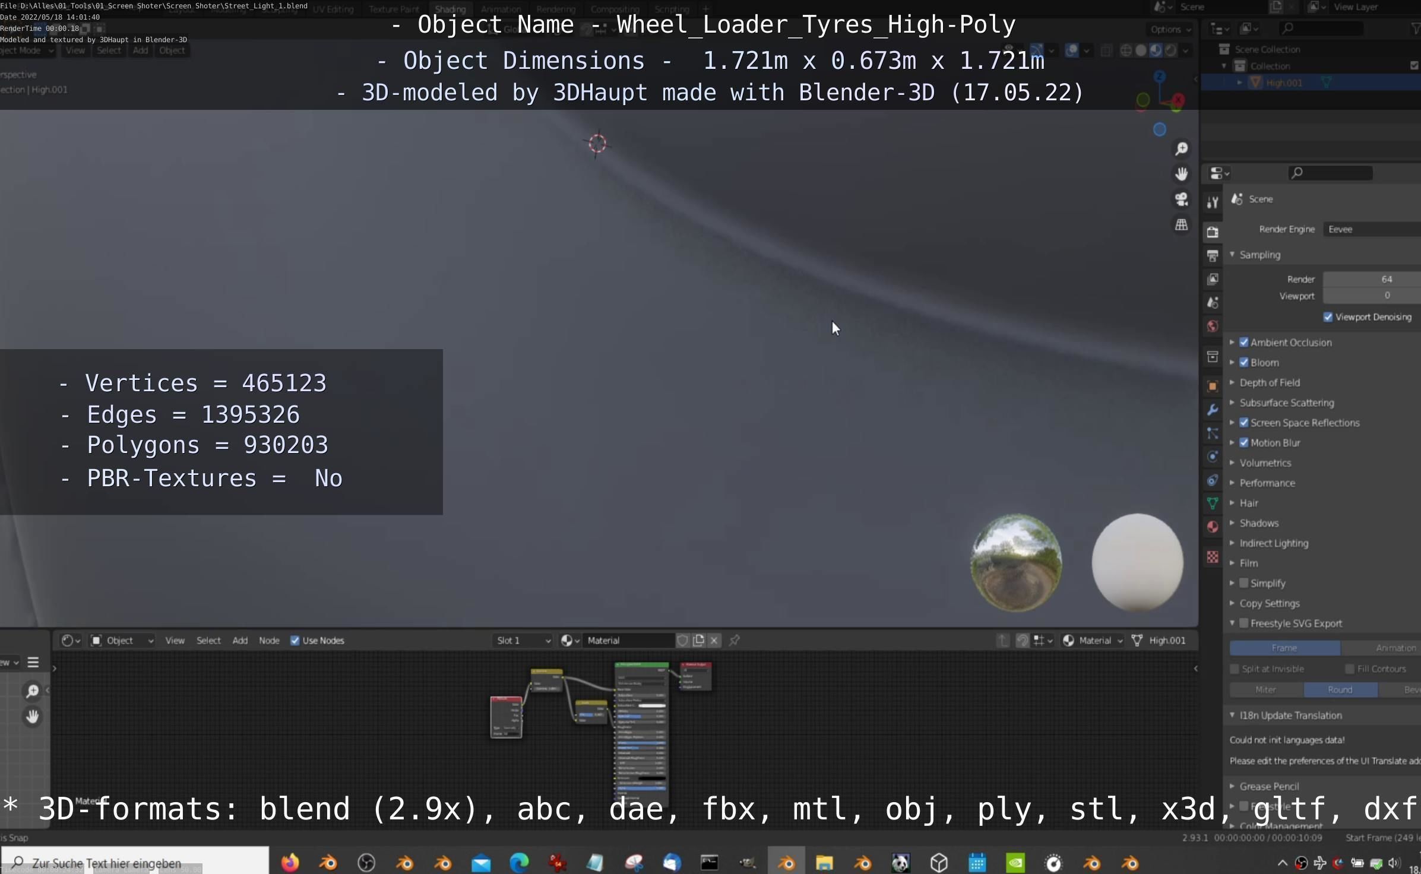This screenshot has height=874, width=1421.
Task: Disable the Bloom checkbox
Action: point(1244,362)
